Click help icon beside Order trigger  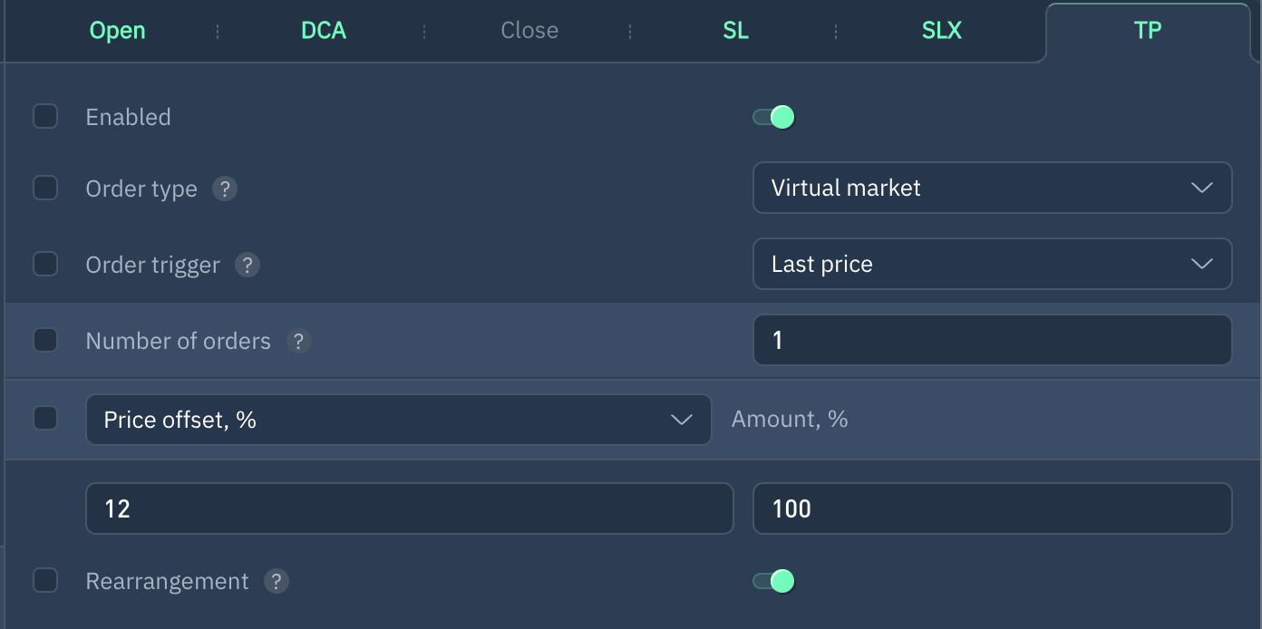[248, 265]
